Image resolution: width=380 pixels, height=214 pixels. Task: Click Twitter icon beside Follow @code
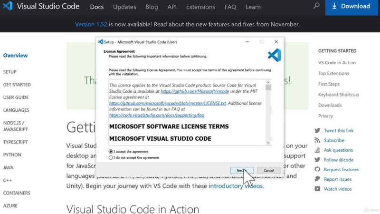click(x=317, y=160)
